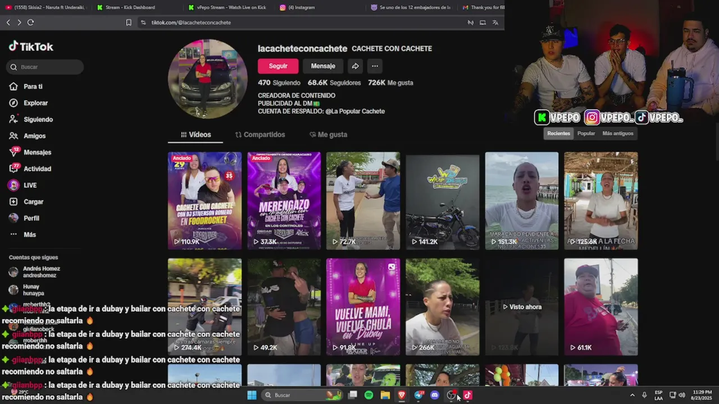Open the Windows Start menu
The height and width of the screenshot is (404, 719).
click(252, 395)
